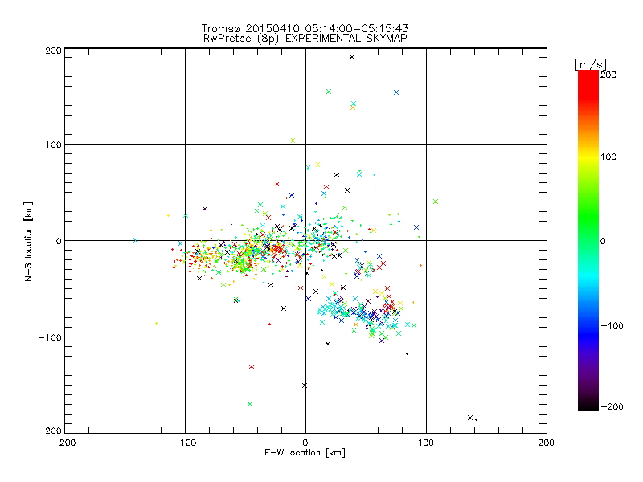Viewport: 643px width, 482px height.
Task: Click the x-axis tick label "-200"
Action: pyautogui.click(x=64, y=443)
